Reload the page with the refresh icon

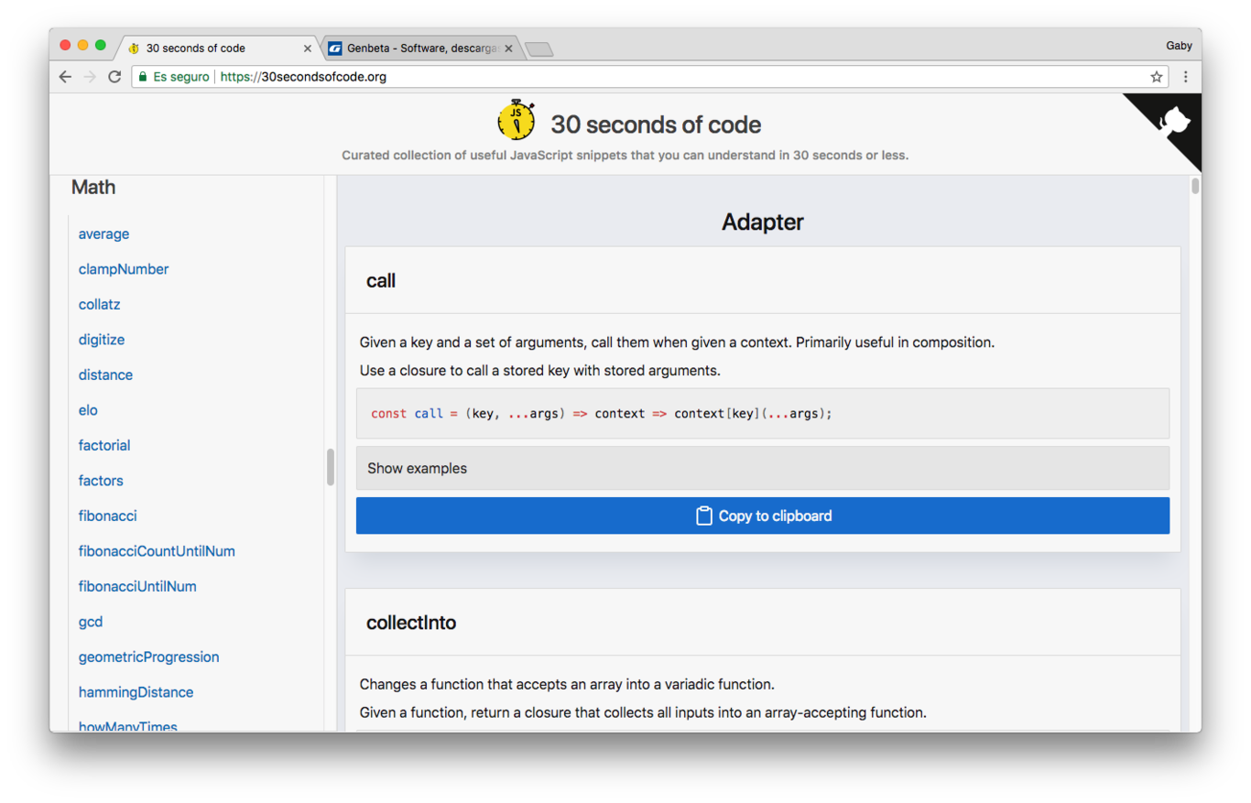pos(114,77)
